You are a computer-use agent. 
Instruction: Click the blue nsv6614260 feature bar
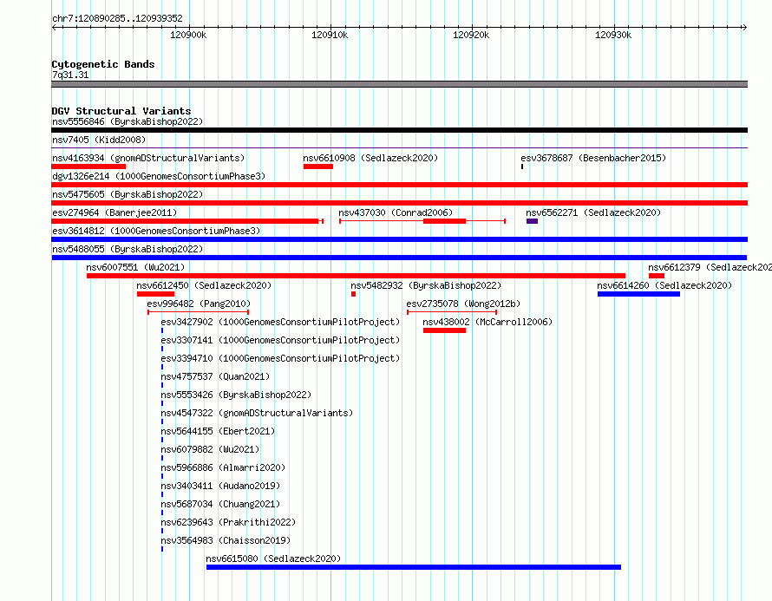point(638,294)
